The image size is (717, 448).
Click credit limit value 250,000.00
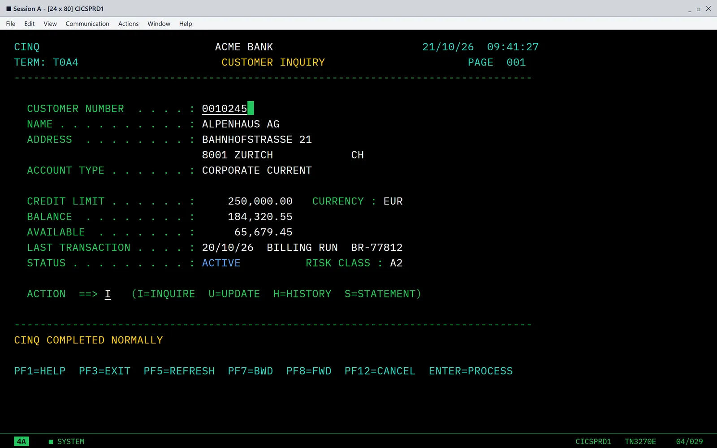click(x=260, y=202)
